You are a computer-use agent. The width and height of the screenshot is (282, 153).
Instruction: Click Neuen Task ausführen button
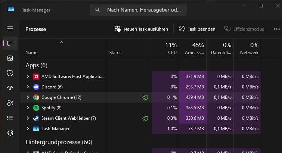(x=142, y=29)
